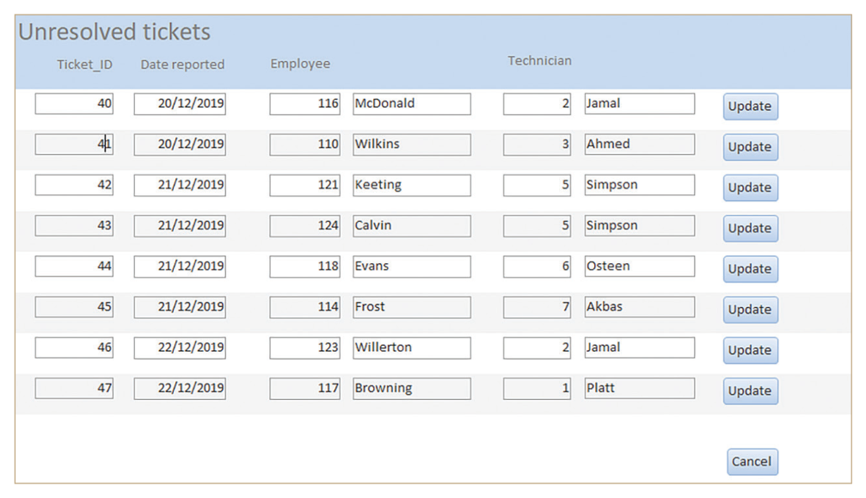Viewport: 866px width, 498px height.
Task: Click Update button for ticket 41
Action: click(751, 147)
